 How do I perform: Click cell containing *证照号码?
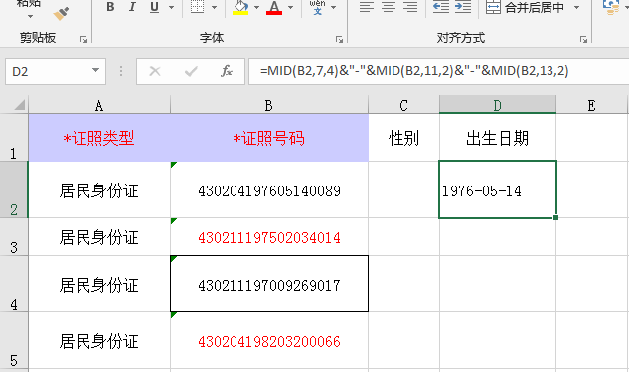[x=269, y=138]
